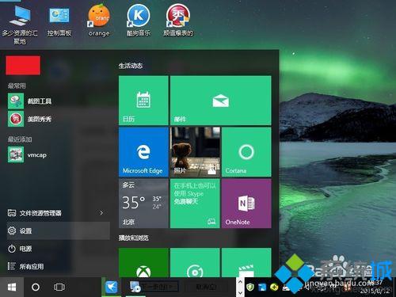
Task: Select the 控制面板 control panel desktop icon
Action: click(x=59, y=22)
